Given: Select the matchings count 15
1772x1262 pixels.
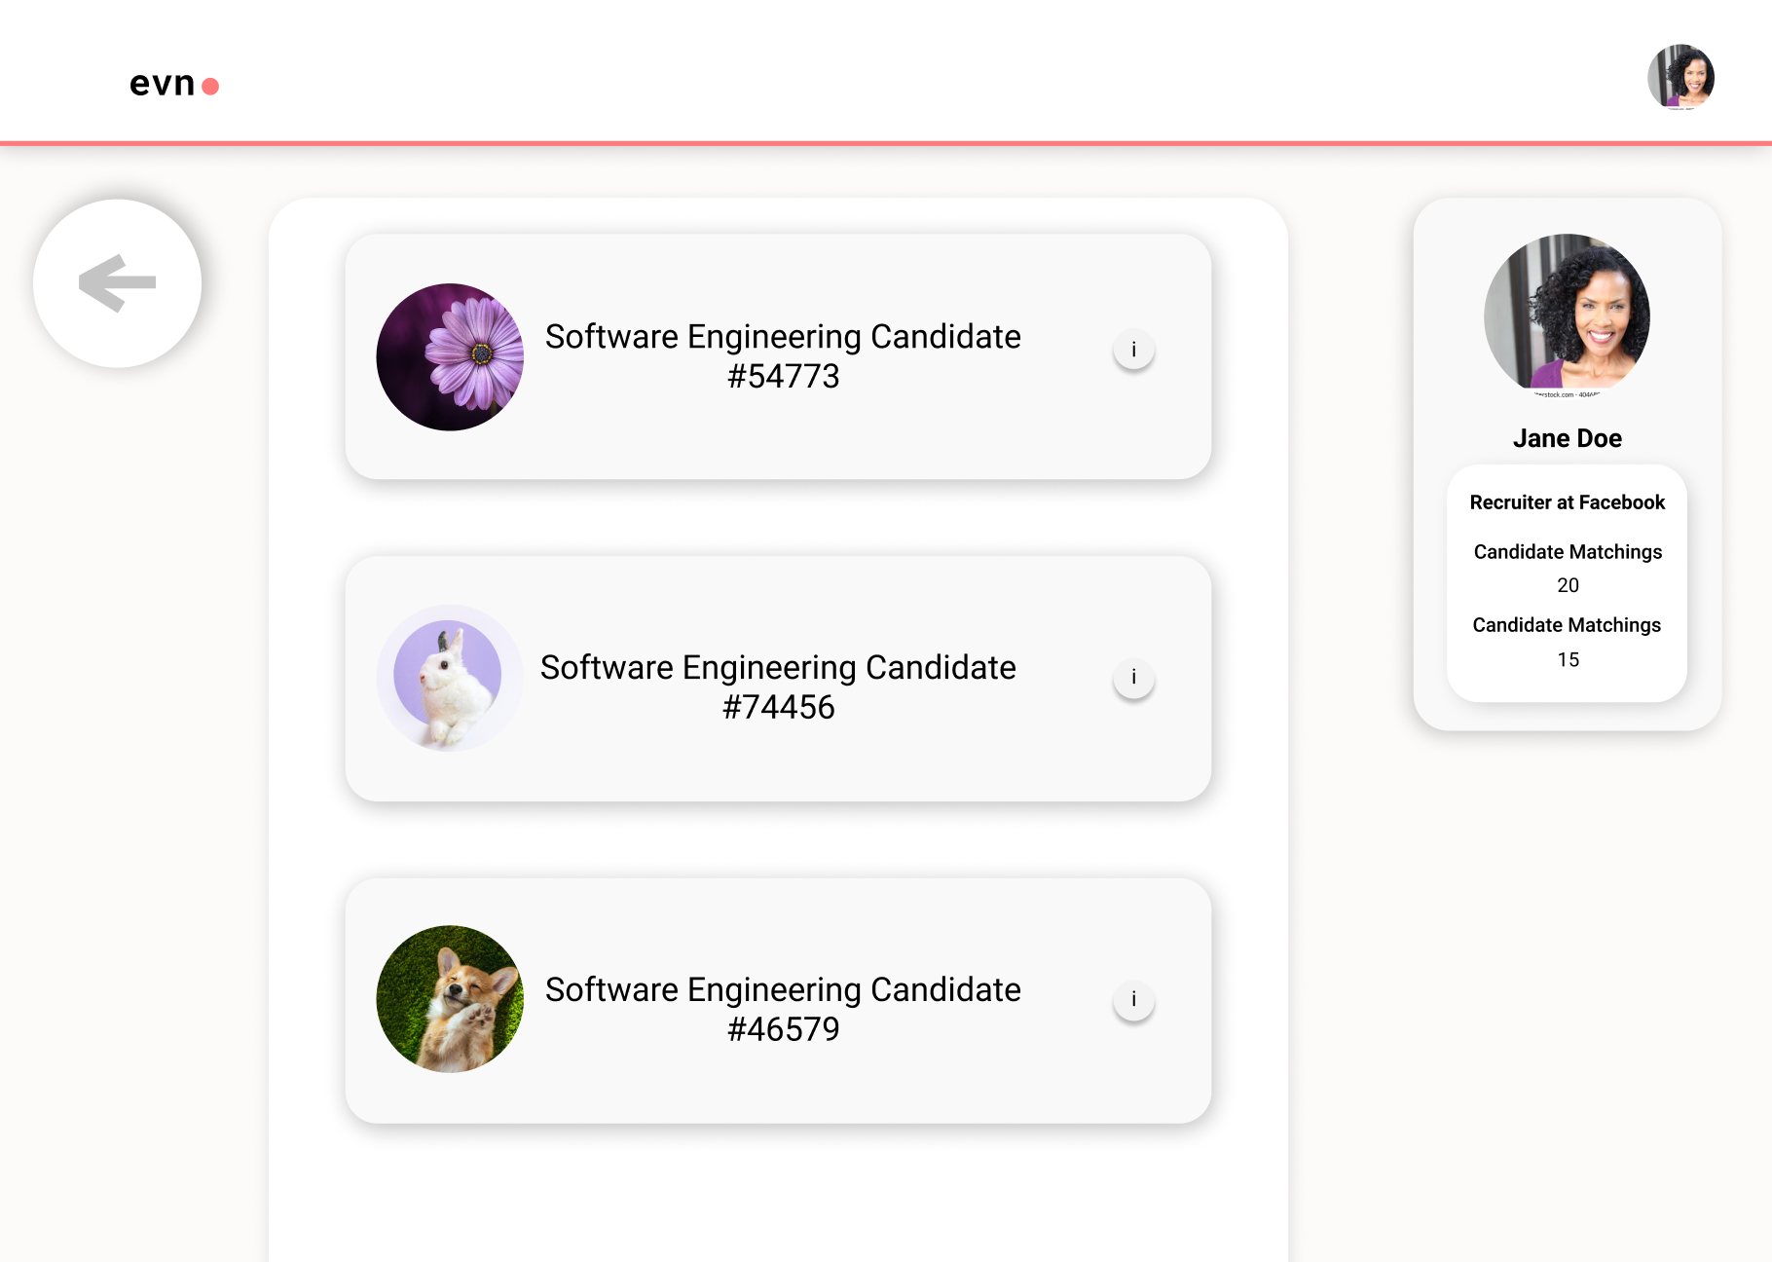Looking at the screenshot, I should click(1568, 660).
